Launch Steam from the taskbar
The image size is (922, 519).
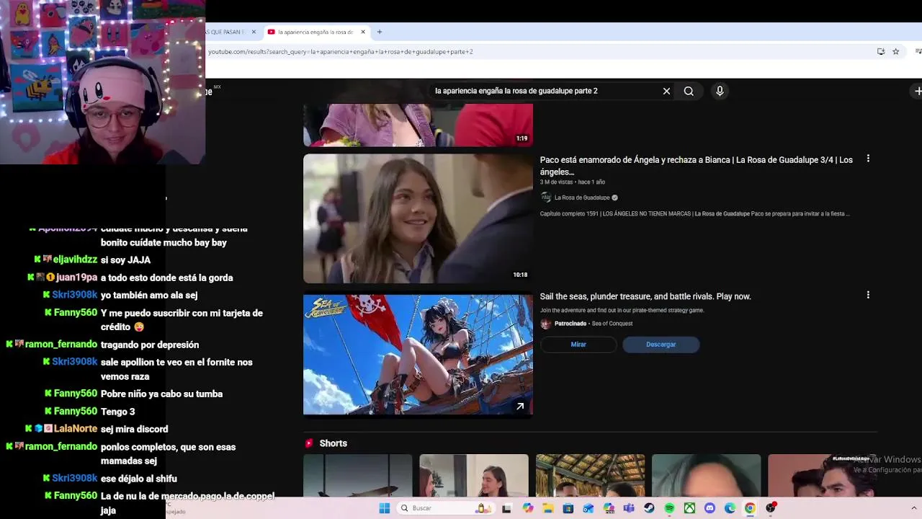[x=649, y=508]
